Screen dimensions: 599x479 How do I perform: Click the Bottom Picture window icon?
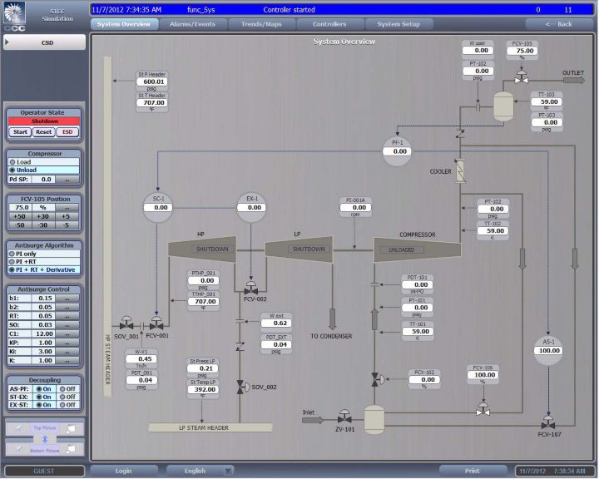[71, 449]
